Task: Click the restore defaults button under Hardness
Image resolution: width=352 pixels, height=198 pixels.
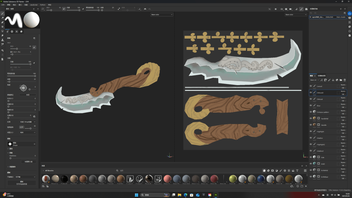Action: click(28, 161)
